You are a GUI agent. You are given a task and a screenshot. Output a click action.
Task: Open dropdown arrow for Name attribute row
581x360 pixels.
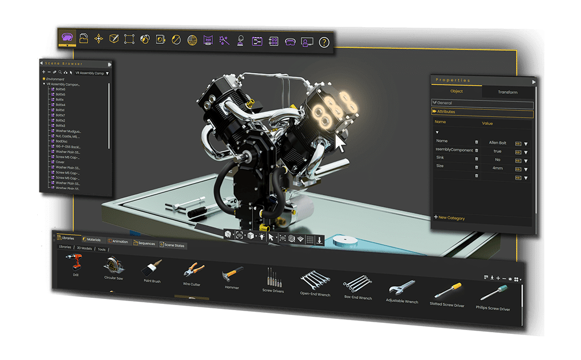526,144
